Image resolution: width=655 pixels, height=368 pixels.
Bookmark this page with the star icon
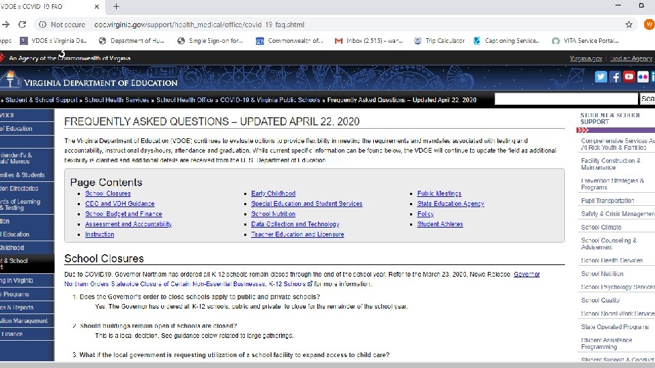pyautogui.click(x=628, y=25)
